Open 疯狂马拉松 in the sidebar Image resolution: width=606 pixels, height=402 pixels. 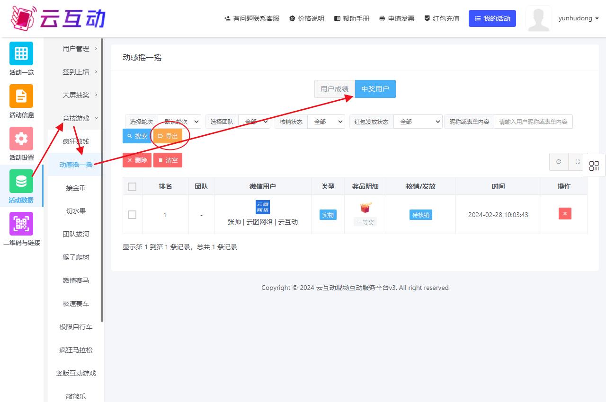(x=76, y=350)
